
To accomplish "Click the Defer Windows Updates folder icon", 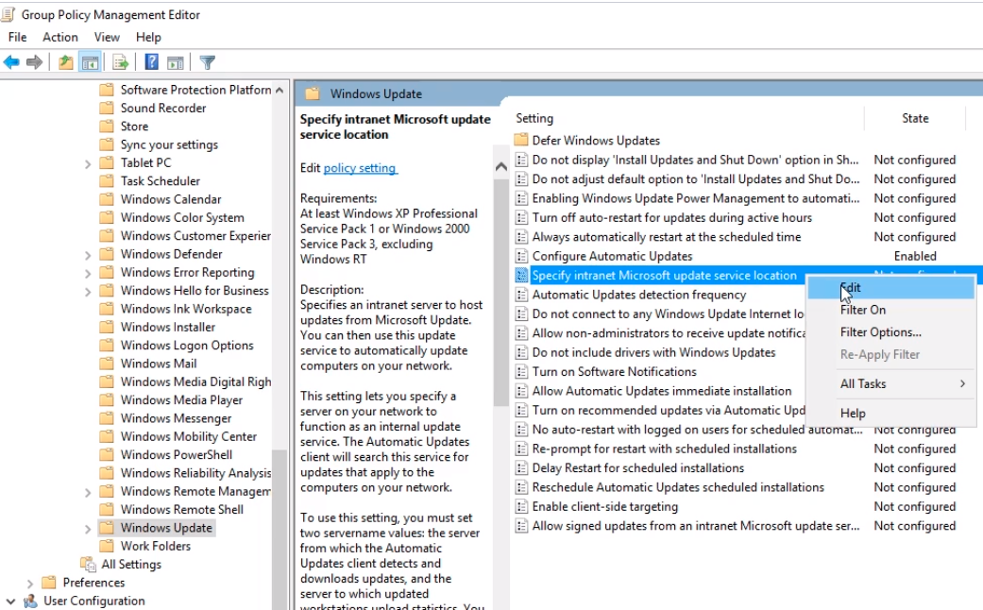I will click(521, 140).
